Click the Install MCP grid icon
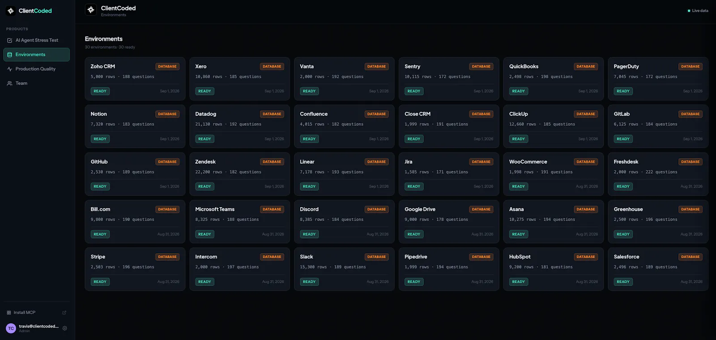 pyautogui.click(x=9, y=313)
